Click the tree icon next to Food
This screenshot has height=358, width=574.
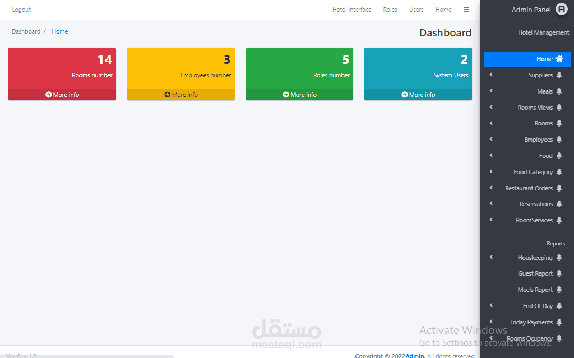pos(559,156)
